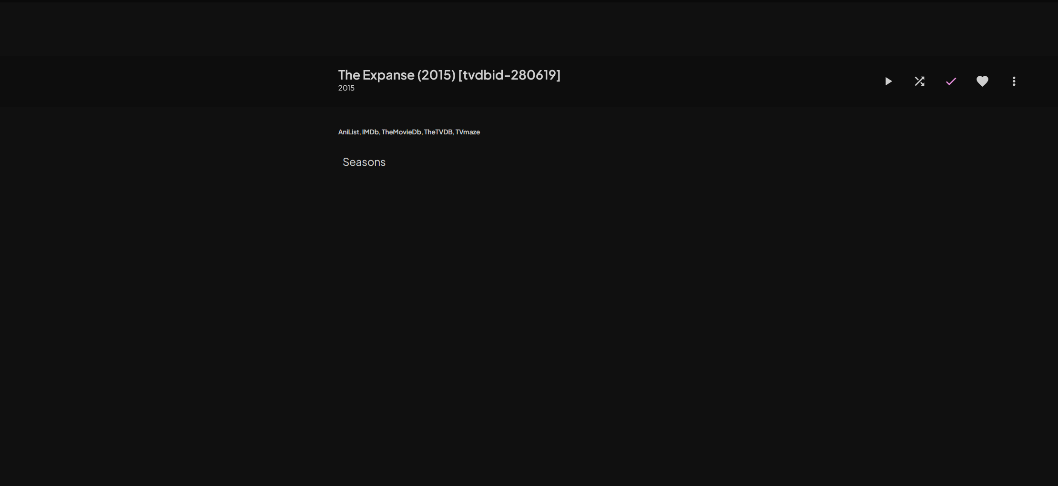
Task: Click the crossed-arrows shuffle icon
Action: [920, 81]
